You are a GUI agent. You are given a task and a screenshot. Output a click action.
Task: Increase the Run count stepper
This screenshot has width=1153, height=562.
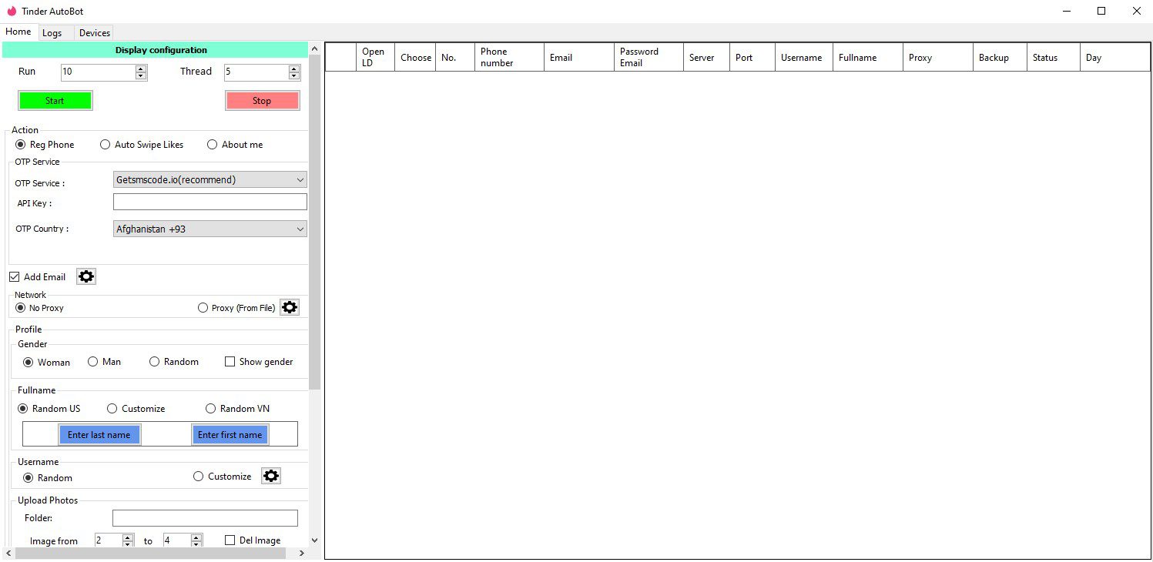pos(141,69)
